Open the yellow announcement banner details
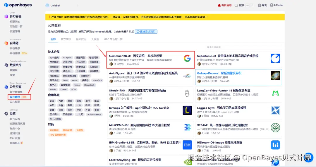316x167 pixels. click(196, 17)
